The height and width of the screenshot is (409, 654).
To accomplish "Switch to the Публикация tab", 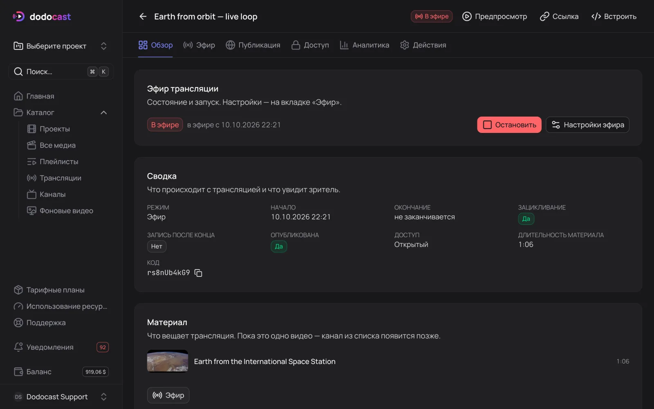I will 253,45.
